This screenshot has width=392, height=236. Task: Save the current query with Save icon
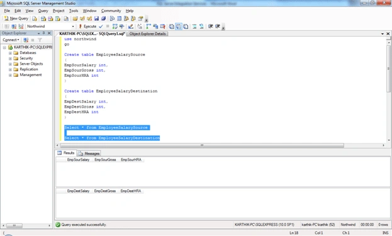point(96,18)
